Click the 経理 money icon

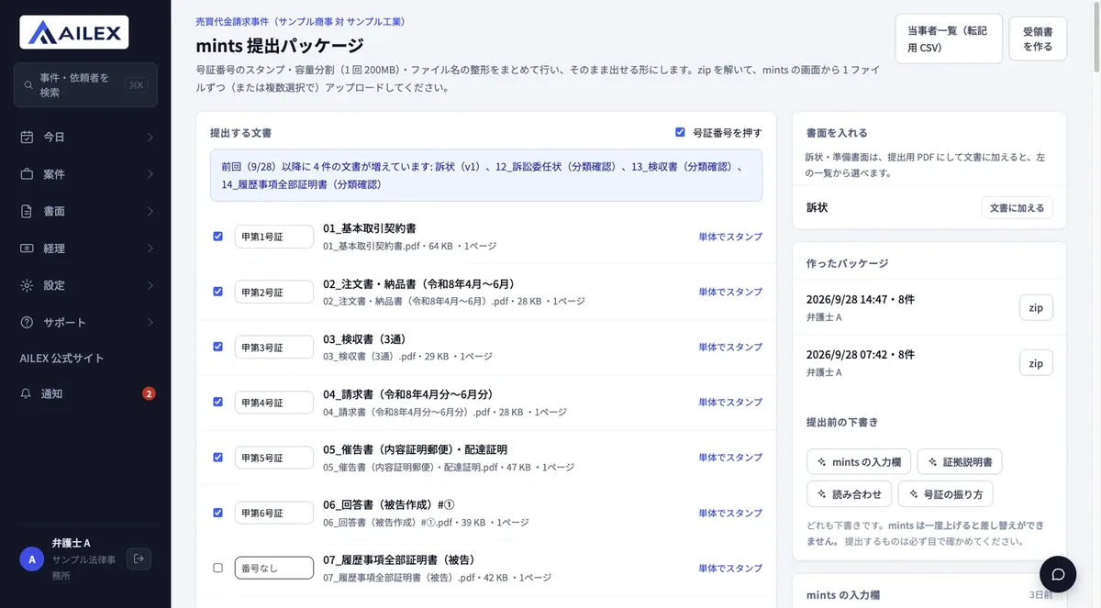[27, 248]
